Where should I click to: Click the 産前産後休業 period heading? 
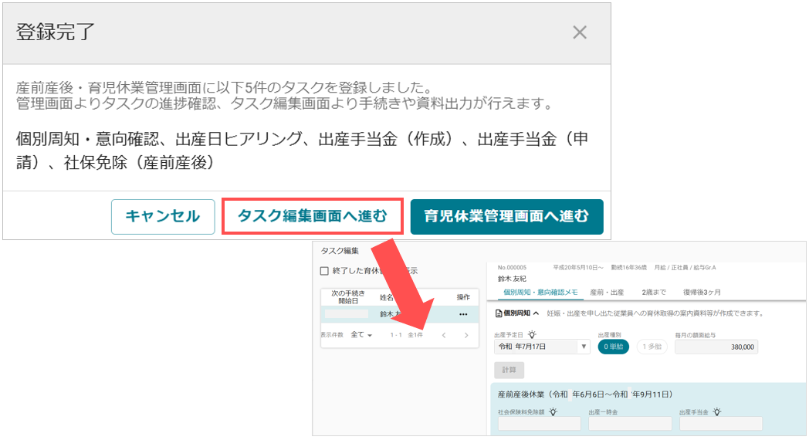585,394
